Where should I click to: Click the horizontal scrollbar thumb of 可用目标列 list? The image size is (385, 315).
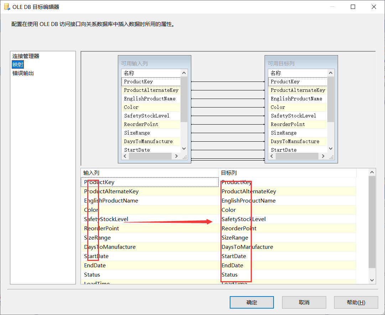point(297,156)
